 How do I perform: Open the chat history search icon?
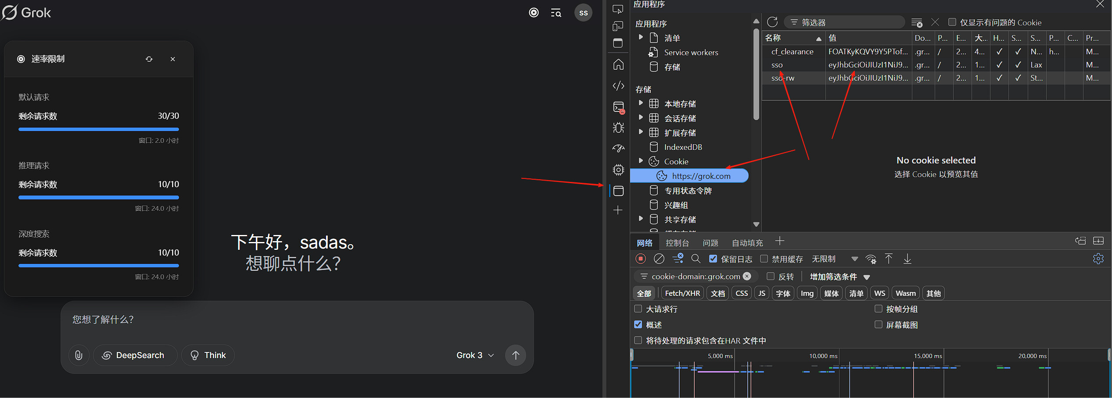(556, 13)
